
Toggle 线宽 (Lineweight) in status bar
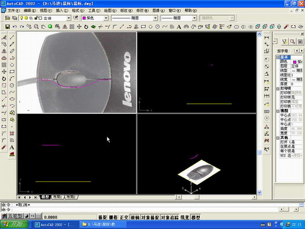click(x=185, y=217)
